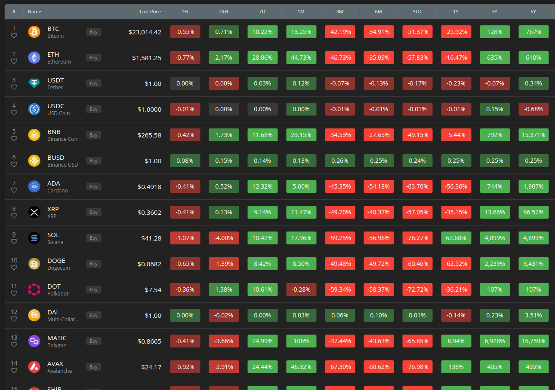This screenshot has height=390, width=555.
Task: Sort by the 1Y column header
Action: coord(456,12)
